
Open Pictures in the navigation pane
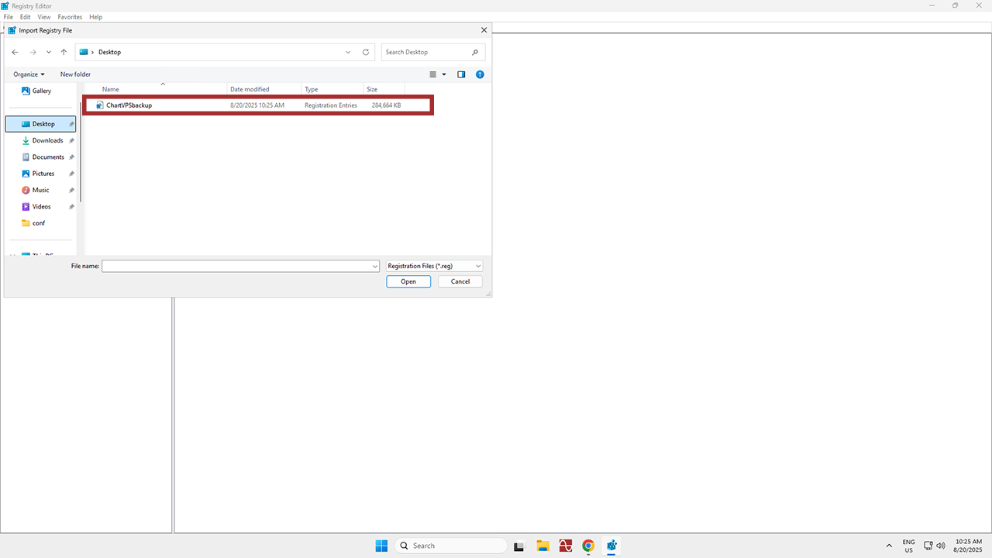43,174
